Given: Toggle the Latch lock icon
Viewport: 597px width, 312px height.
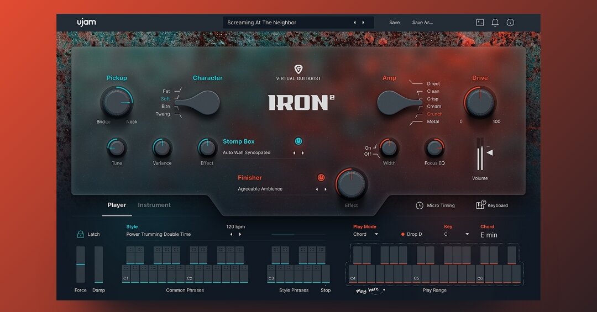Looking at the screenshot, I should 80,234.
